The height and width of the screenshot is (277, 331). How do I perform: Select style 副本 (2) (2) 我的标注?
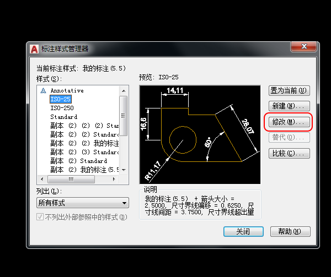pos(84,143)
